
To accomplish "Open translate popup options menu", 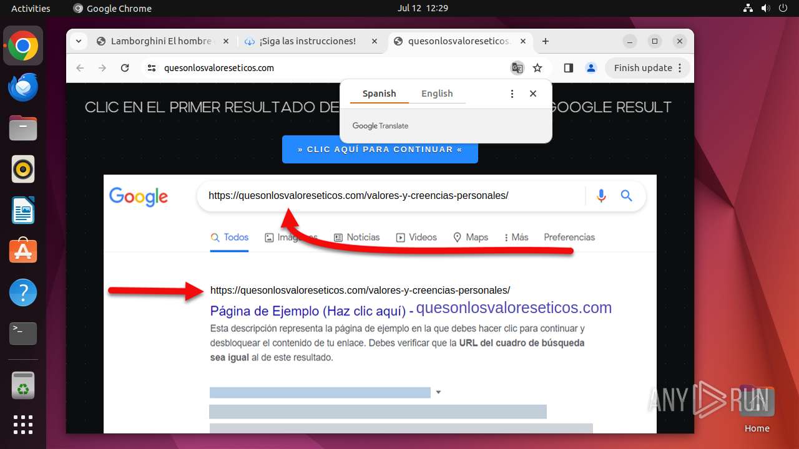I will [x=512, y=94].
